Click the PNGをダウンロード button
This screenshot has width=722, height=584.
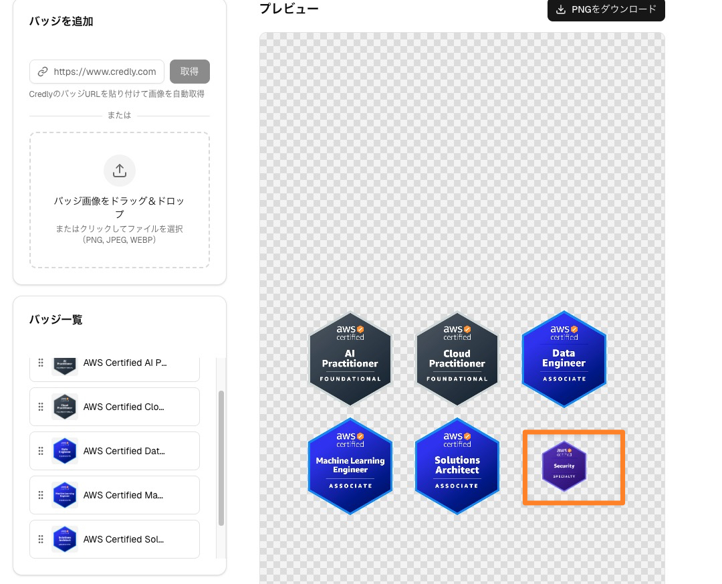(606, 9)
